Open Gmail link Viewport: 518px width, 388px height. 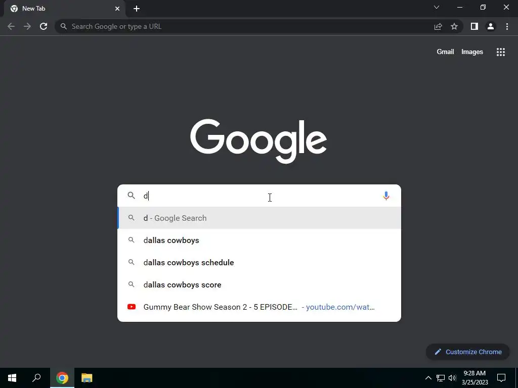click(445, 52)
